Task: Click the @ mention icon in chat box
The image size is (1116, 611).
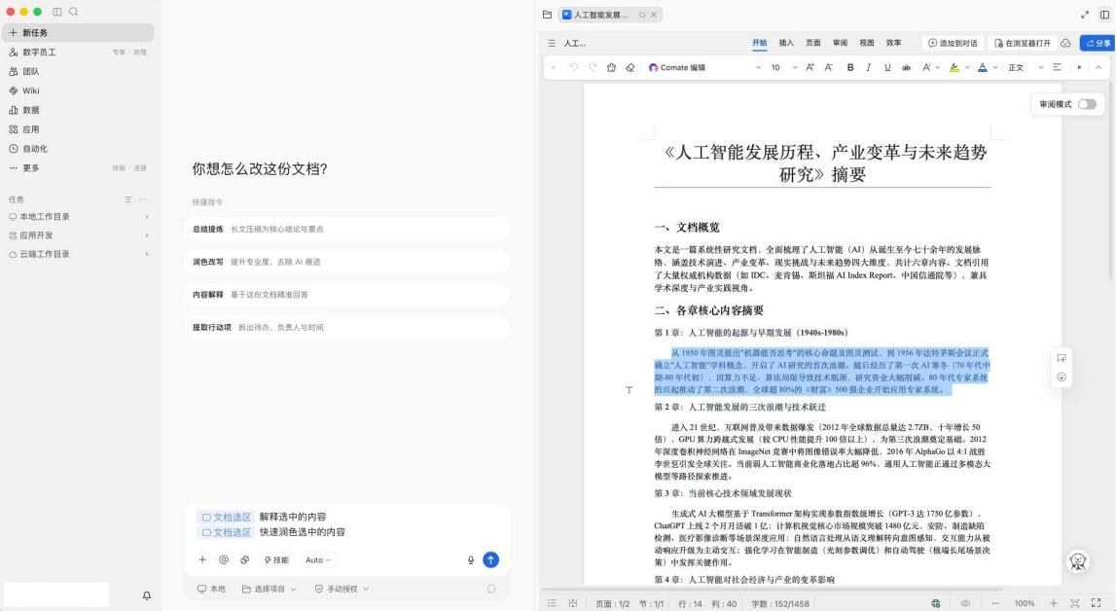Action: pos(224,559)
